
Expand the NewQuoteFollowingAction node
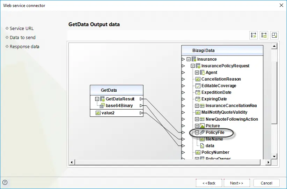click(x=197, y=119)
